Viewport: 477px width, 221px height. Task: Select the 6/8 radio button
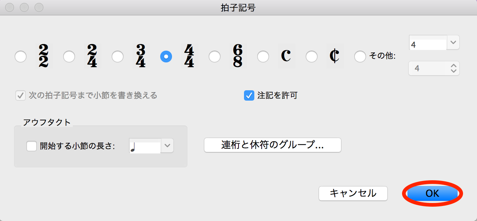click(215, 57)
